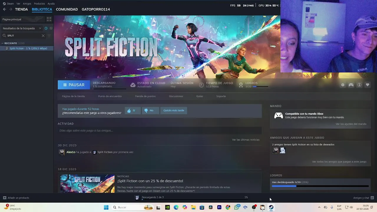Open Guías link

pos(200,96)
